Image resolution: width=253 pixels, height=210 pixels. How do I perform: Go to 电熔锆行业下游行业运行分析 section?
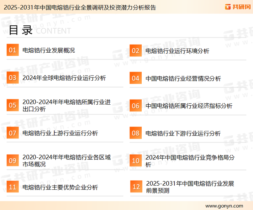tap(183, 133)
